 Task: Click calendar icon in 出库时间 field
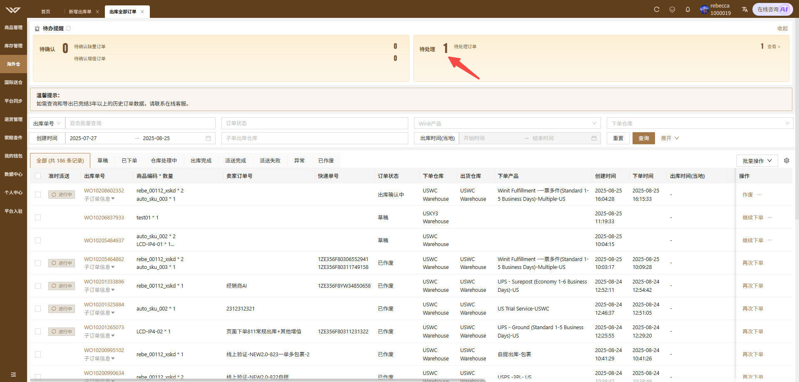click(x=594, y=138)
